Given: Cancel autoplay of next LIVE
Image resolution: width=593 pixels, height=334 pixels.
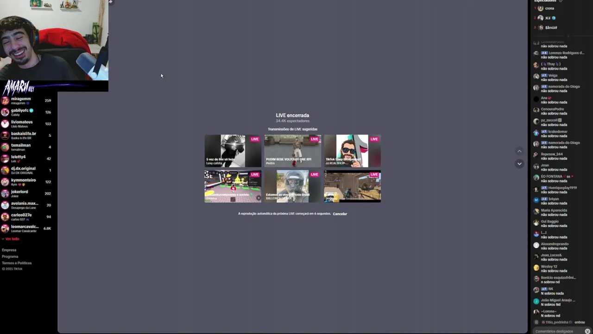Looking at the screenshot, I should point(340,214).
